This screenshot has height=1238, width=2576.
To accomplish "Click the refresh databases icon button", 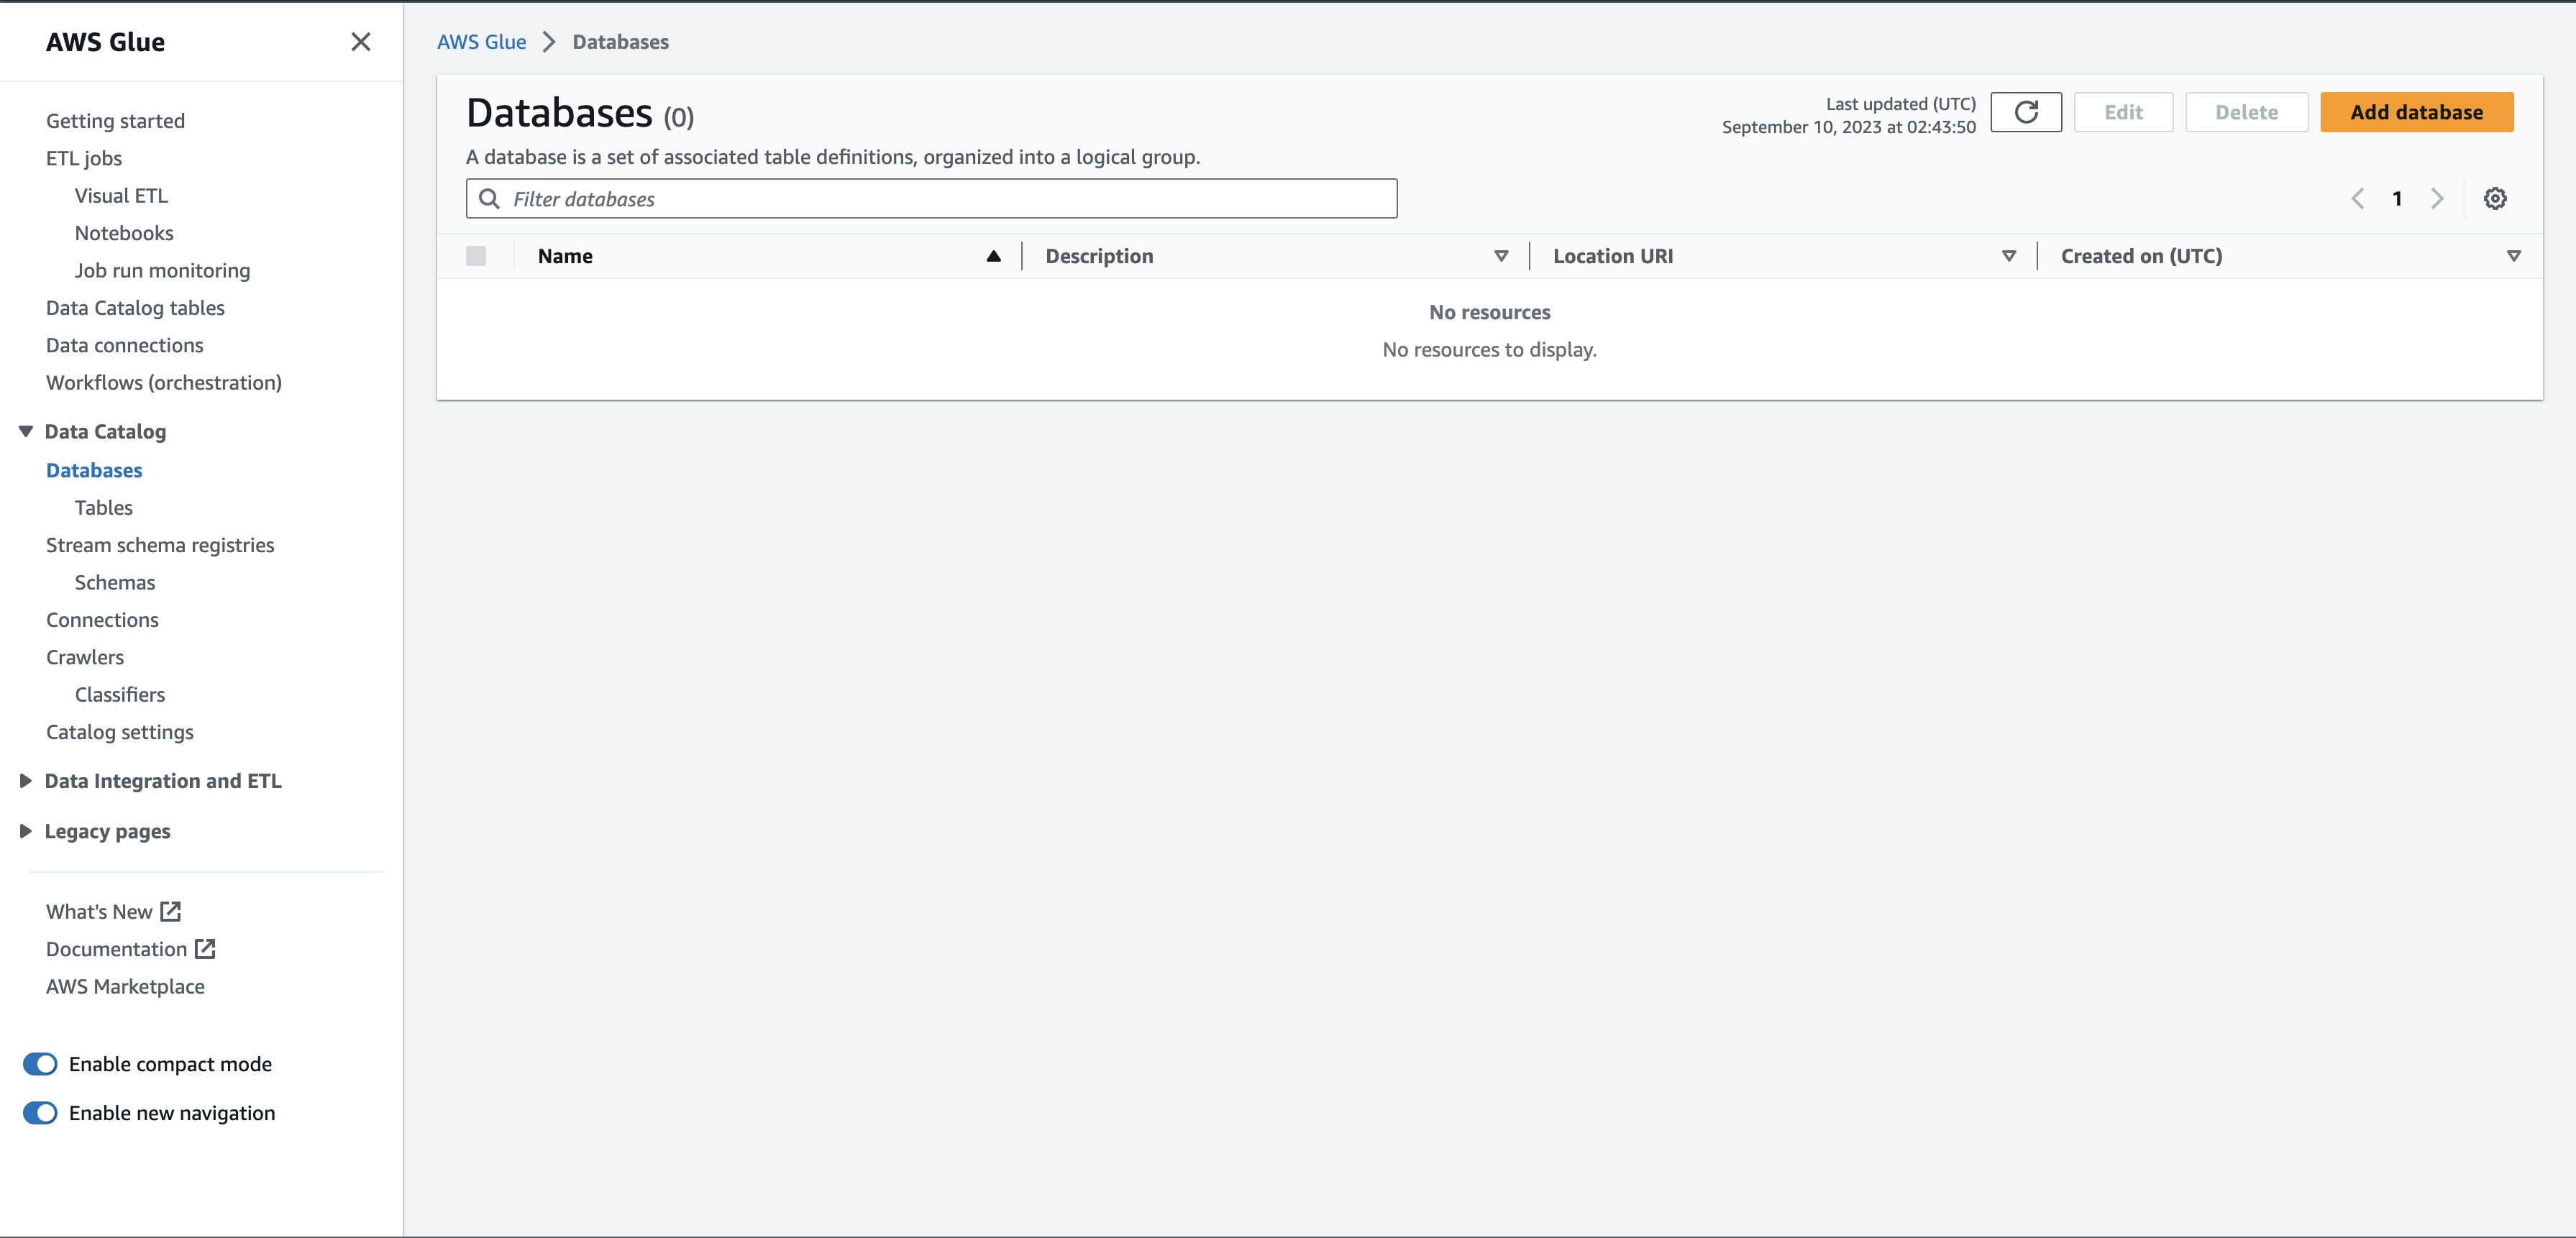I will 2025,112.
